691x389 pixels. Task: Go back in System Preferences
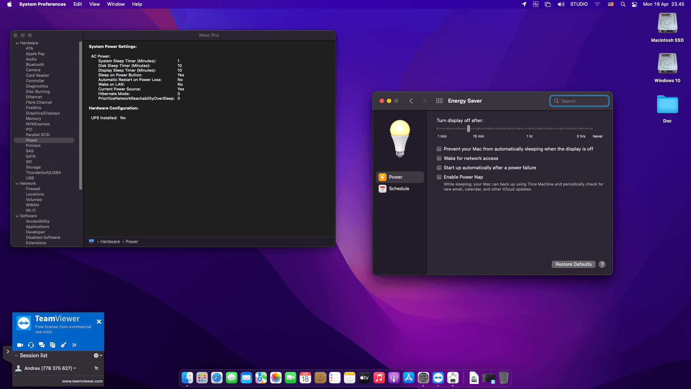coord(411,101)
